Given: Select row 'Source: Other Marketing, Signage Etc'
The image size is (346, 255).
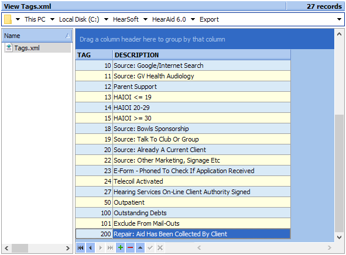Looking at the screenshot, I should pyautogui.click(x=183, y=160).
